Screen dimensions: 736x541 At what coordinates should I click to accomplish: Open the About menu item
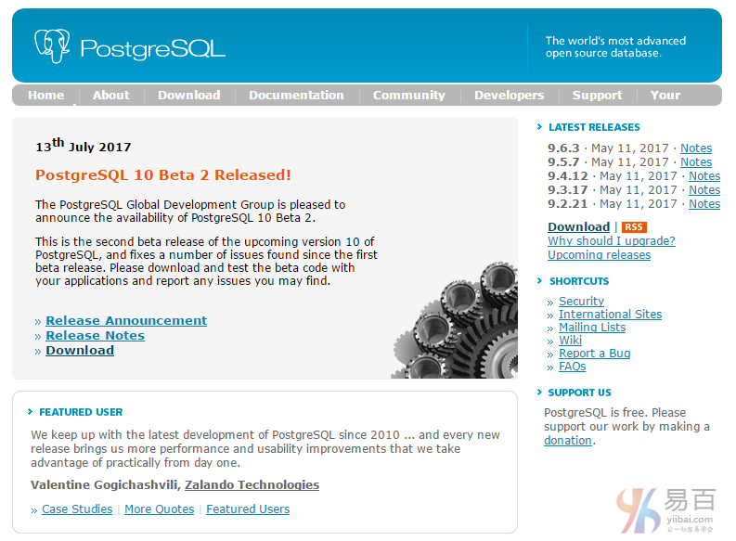pos(111,96)
